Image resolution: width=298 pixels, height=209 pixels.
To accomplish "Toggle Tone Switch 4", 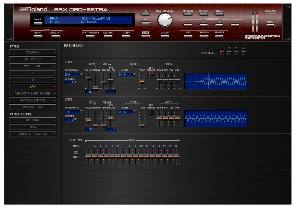I will click(235, 25).
